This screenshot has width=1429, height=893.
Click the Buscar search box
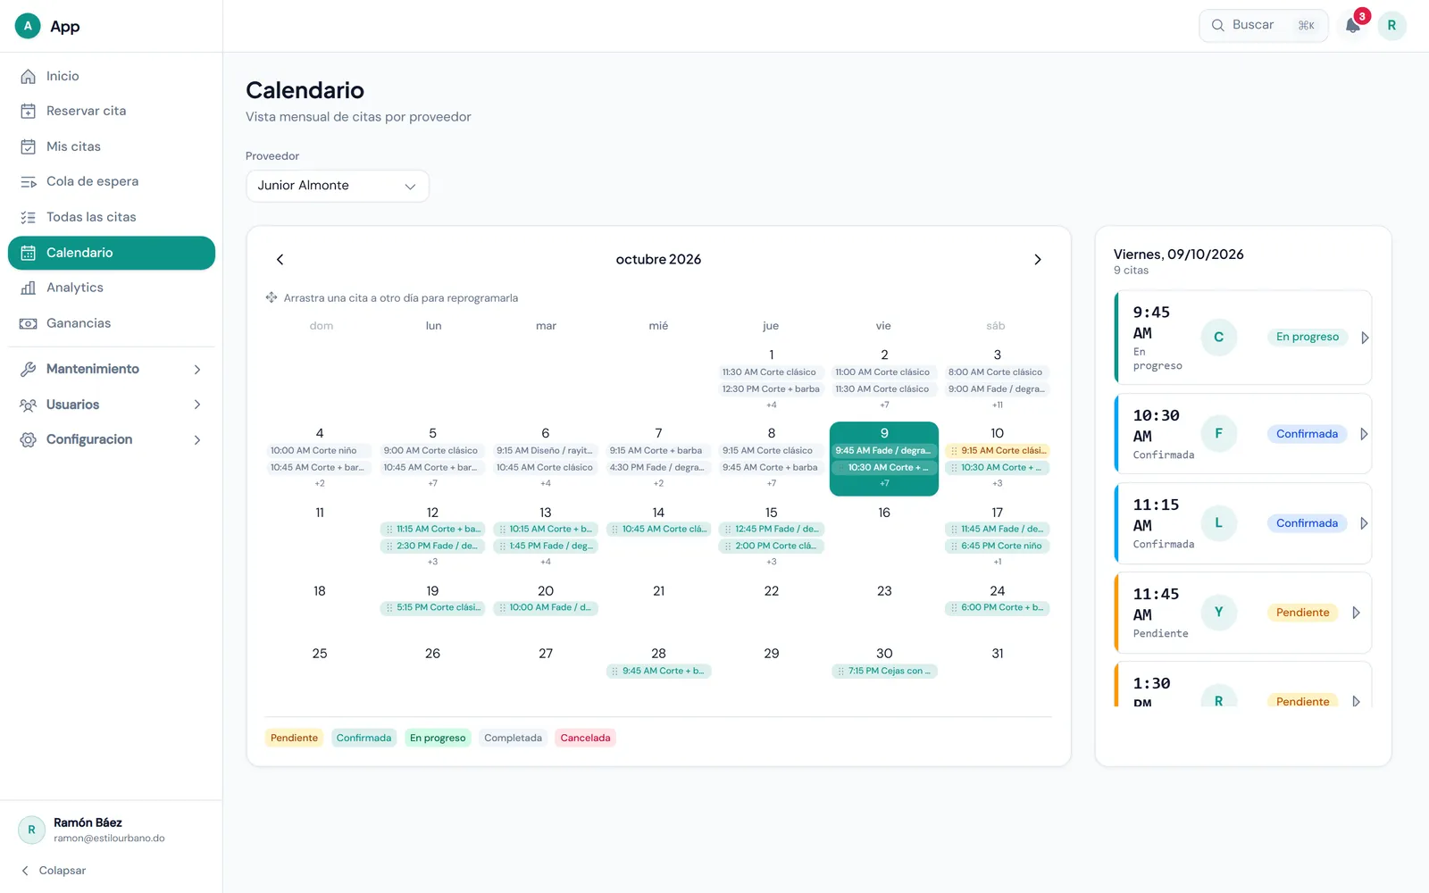tap(1263, 26)
